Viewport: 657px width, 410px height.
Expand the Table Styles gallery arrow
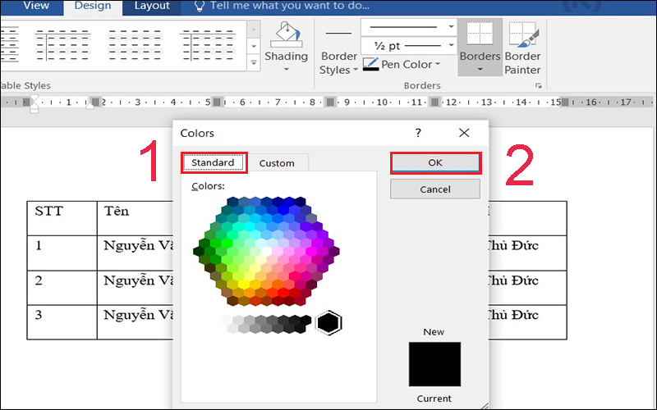coord(254,61)
